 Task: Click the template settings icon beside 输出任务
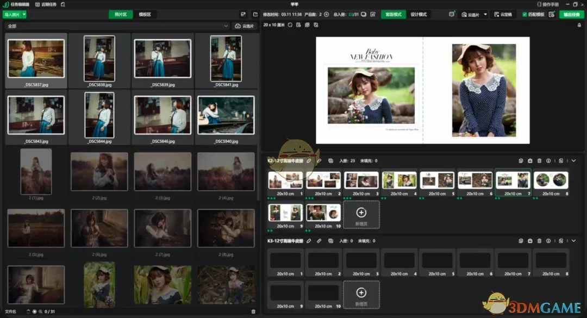click(x=552, y=15)
